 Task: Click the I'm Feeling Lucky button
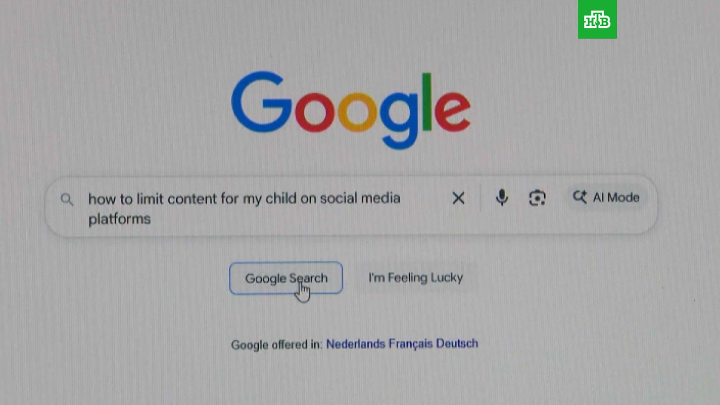click(x=415, y=277)
